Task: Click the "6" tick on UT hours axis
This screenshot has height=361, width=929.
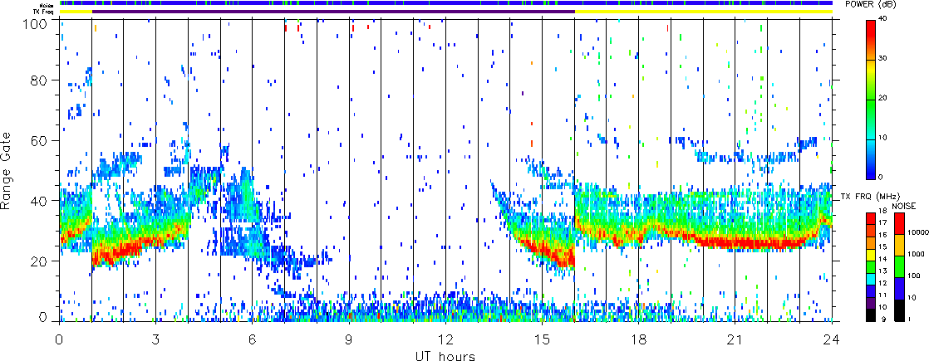Action: point(252,339)
